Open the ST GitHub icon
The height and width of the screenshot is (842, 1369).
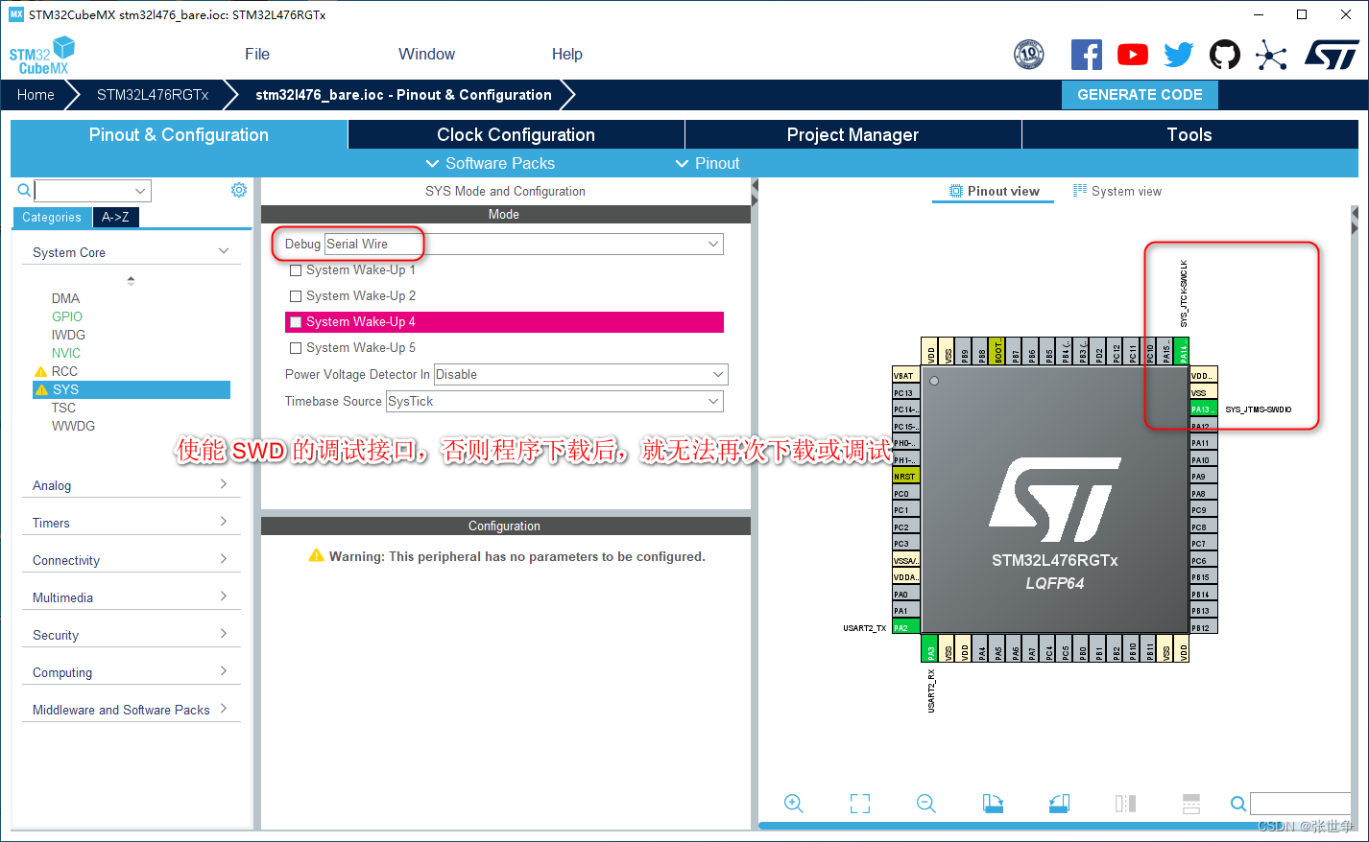(x=1225, y=55)
